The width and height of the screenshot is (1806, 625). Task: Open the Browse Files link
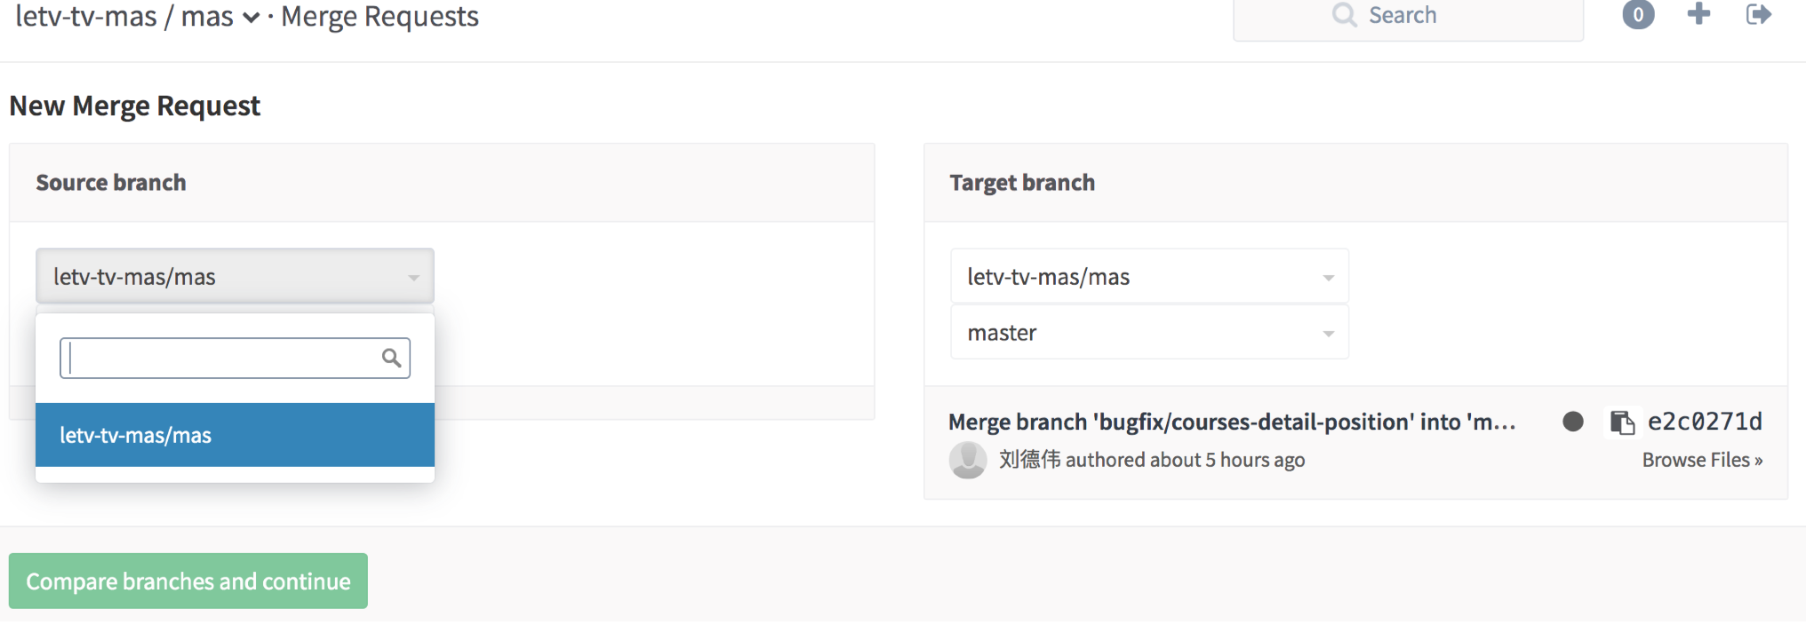(1702, 460)
